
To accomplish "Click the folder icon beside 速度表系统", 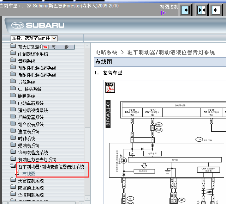I will pyautogui.click(x=13, y=130).
